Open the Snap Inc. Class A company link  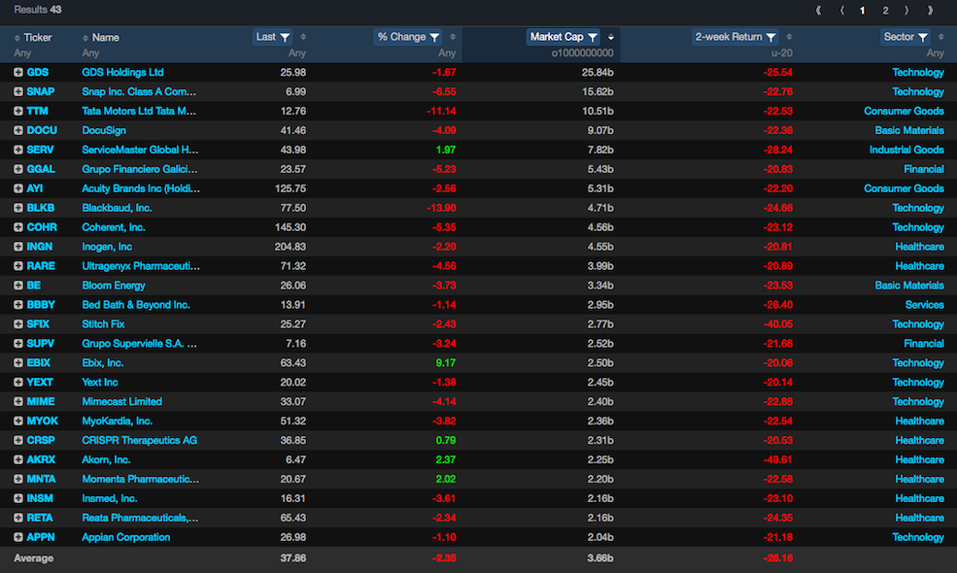(x=139, y=91)
